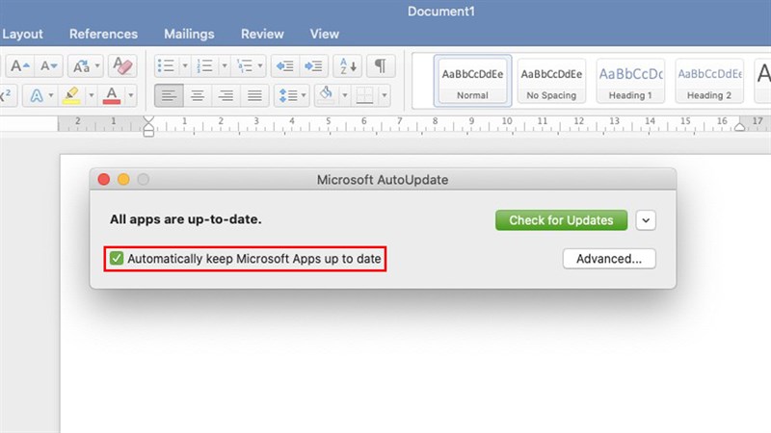Select the No Spacing style
This screenshot has width=771, height=433.
coord(551,81)
